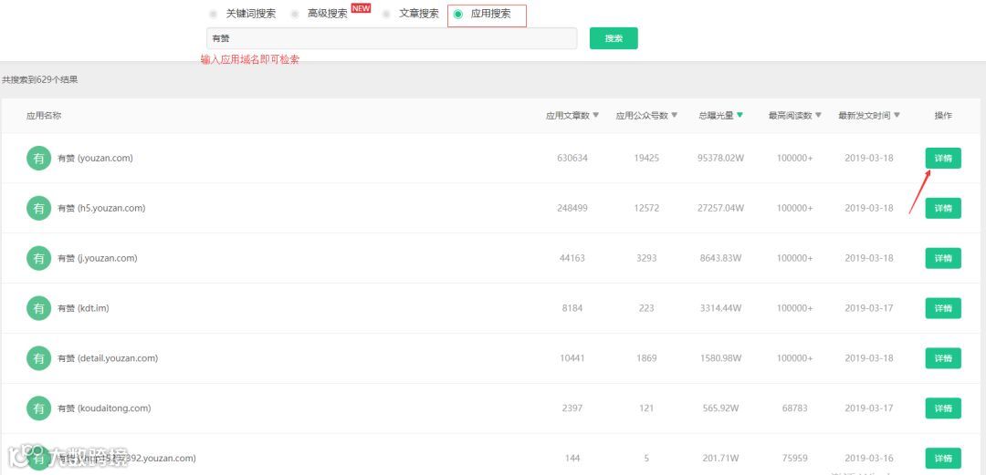The width and height of the screenshot is (986, 475).
Task: Click the 有 avatar icon for j.youzan.com
Action: (x=39, y=258)
